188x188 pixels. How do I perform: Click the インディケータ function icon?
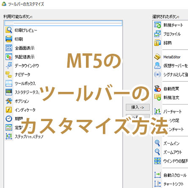click(9, 110)
